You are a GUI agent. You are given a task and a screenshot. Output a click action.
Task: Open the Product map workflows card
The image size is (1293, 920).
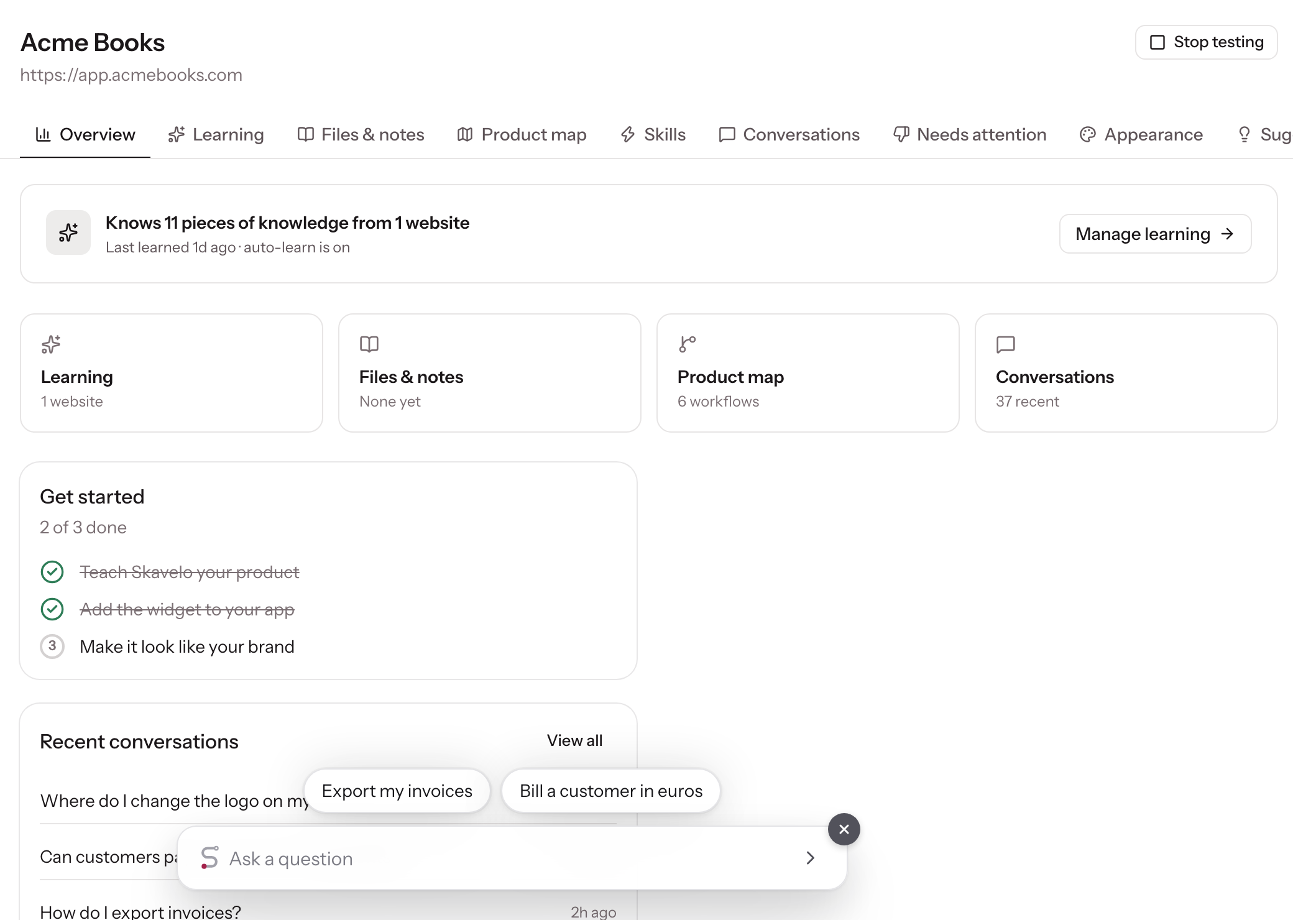(x=808, y=373)
